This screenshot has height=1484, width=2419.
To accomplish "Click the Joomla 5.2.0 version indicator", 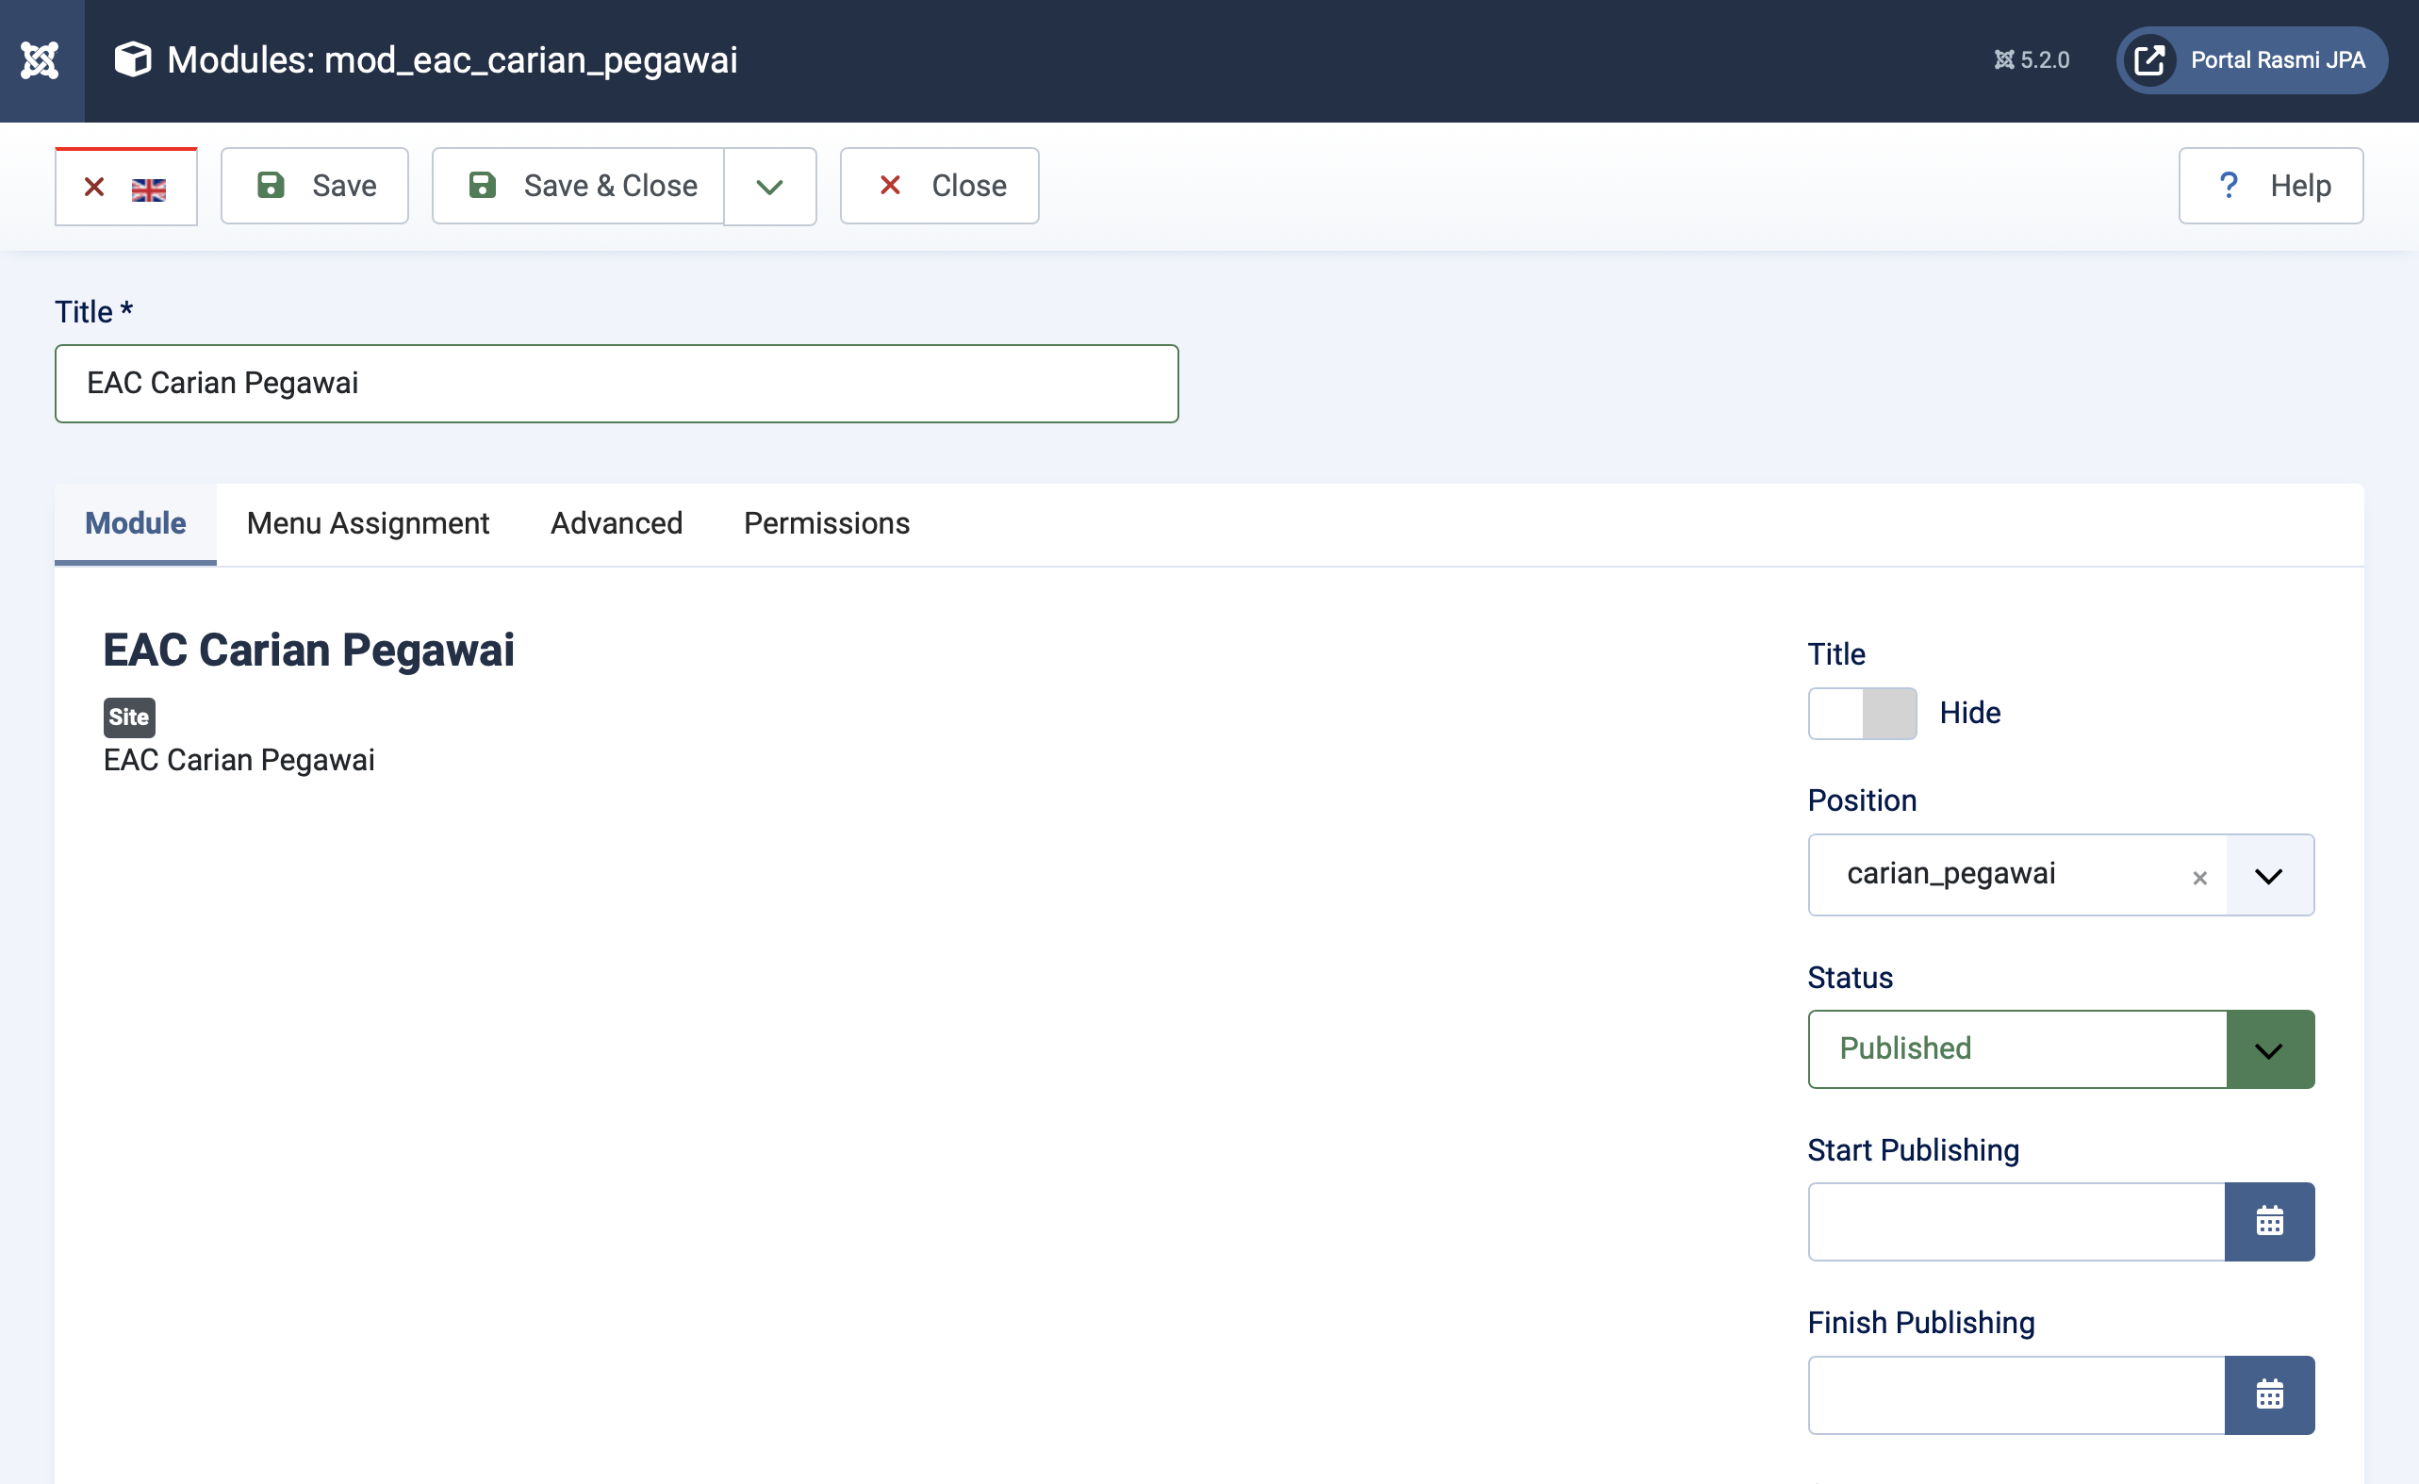I will (2032, 60).
